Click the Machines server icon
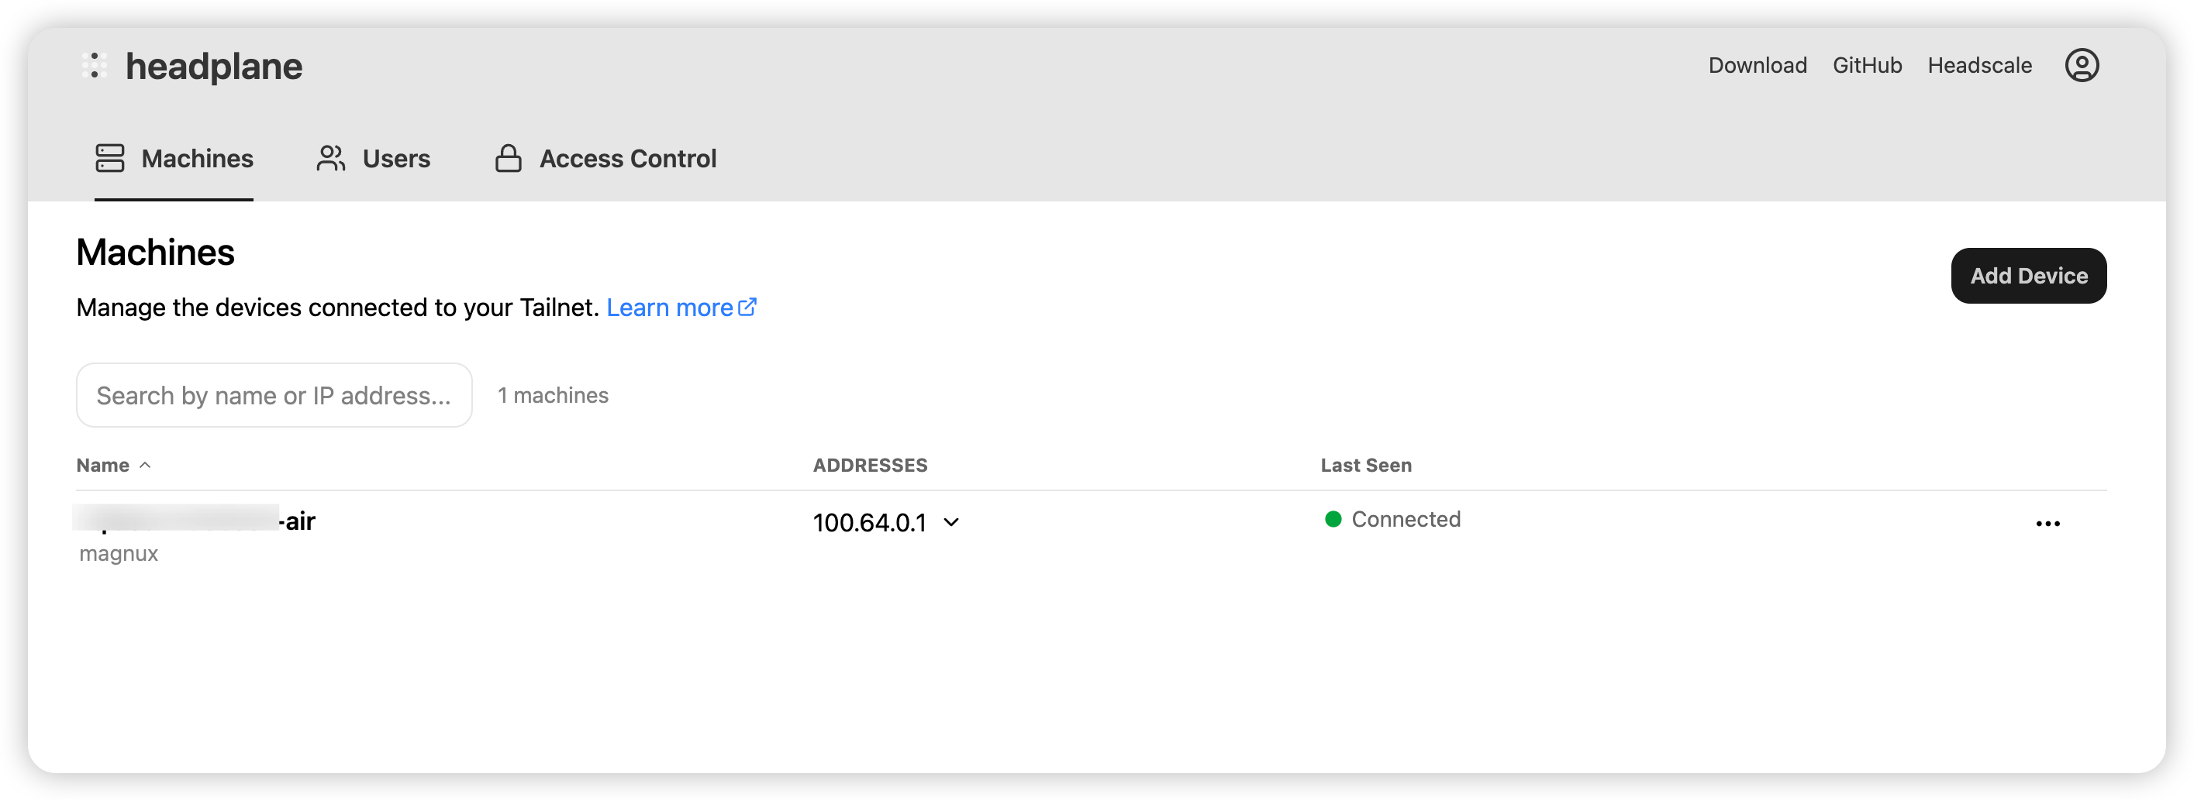Screen dimensions: 2194x801 click(x=110, y=158)
